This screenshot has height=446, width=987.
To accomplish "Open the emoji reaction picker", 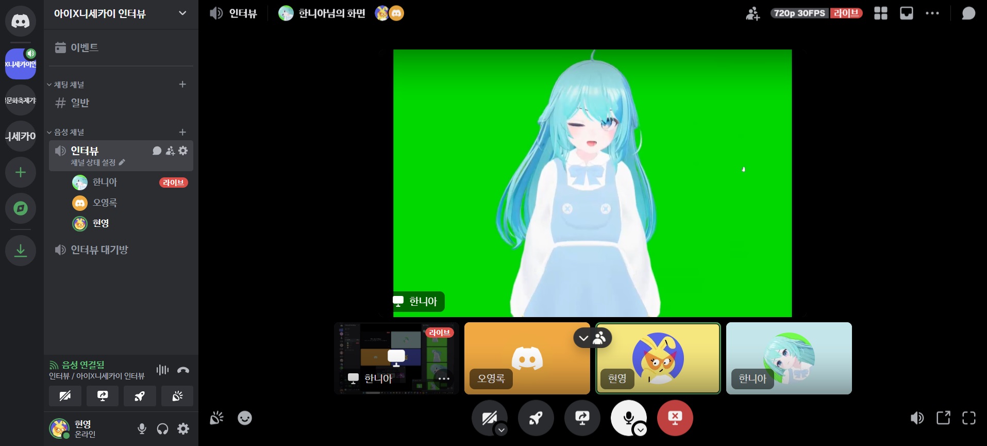I will tap(245, 418).
